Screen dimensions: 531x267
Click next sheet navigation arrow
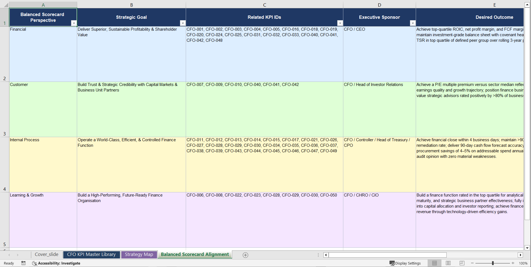[x=18, y=255]
